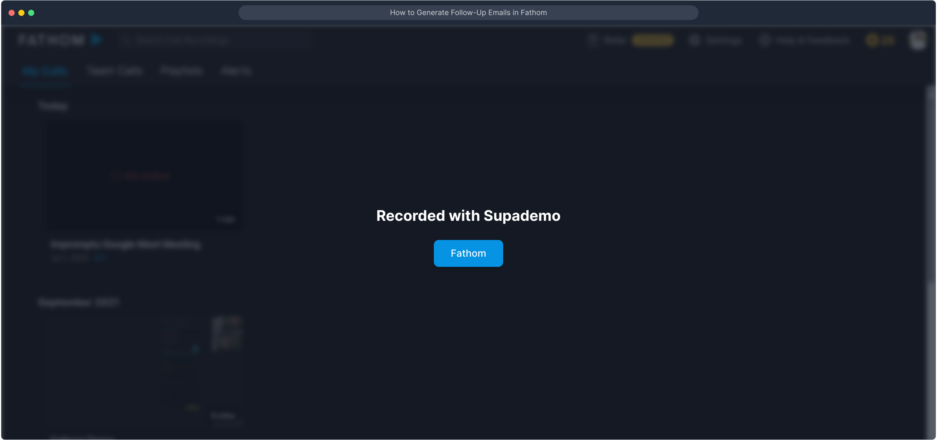Click the title bar reading How to Generate Follow-Up Emails
Viewport: 937px width, 440px height.
click(x=468, y=13)
